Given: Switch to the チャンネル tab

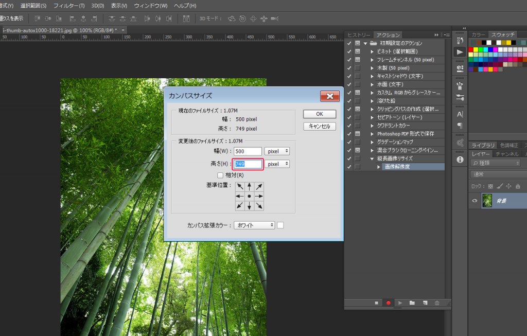Looking at the screenshot, I should click(x=507, y=154).
